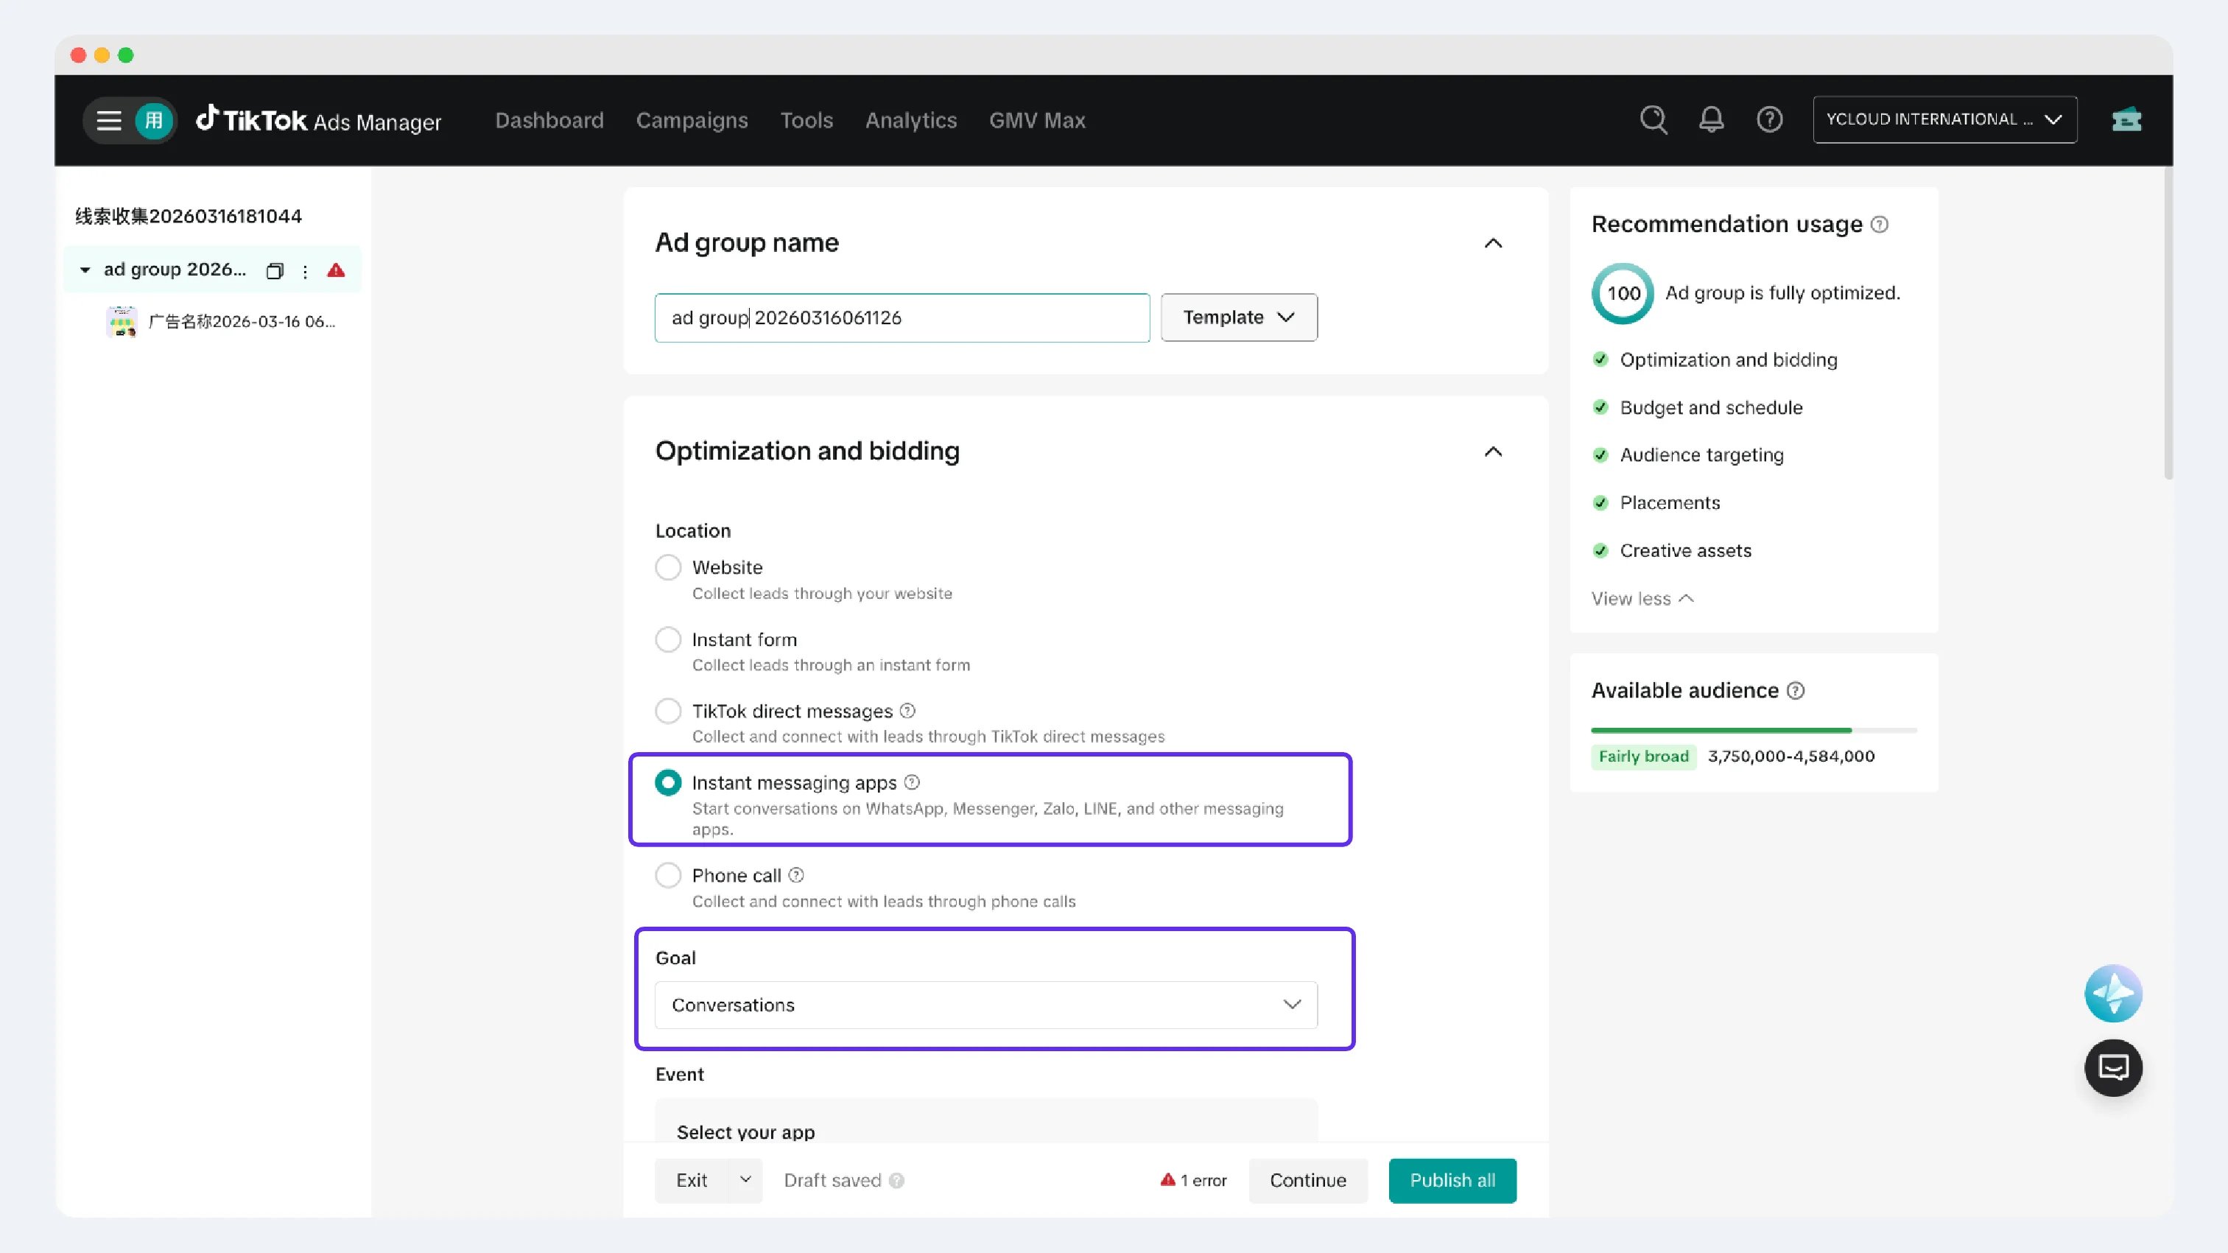Screen dimensions: 2228x1253
Task: Click the red warning icon on ad group
Action: point(337,270)
